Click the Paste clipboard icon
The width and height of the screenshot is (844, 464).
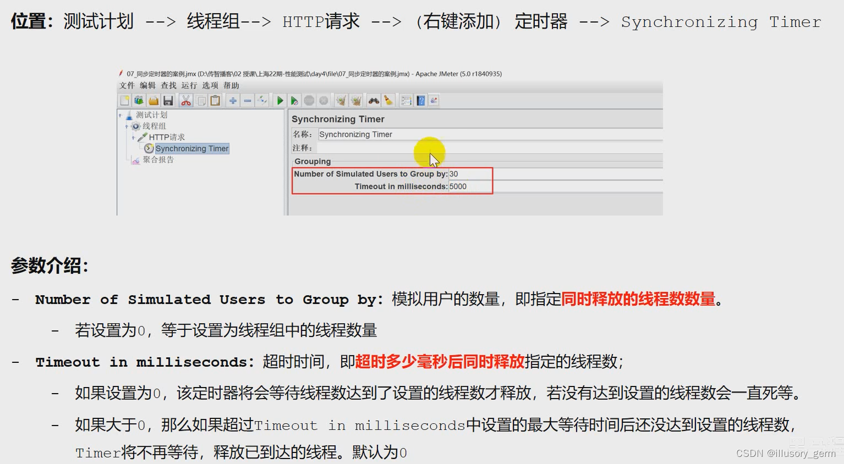215,101
